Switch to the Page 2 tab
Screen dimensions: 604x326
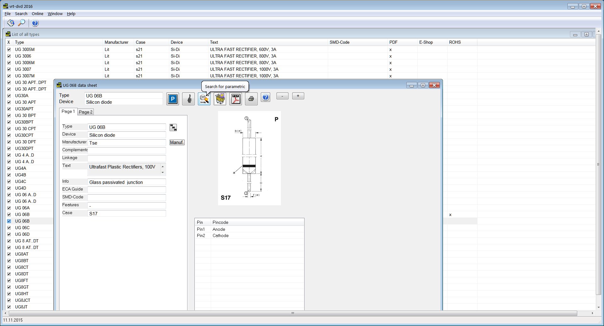86,112
